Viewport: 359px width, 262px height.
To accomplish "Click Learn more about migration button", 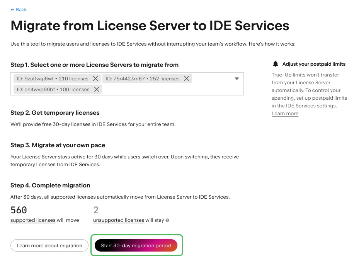I will pyautogui.click(x=49, y=245).
